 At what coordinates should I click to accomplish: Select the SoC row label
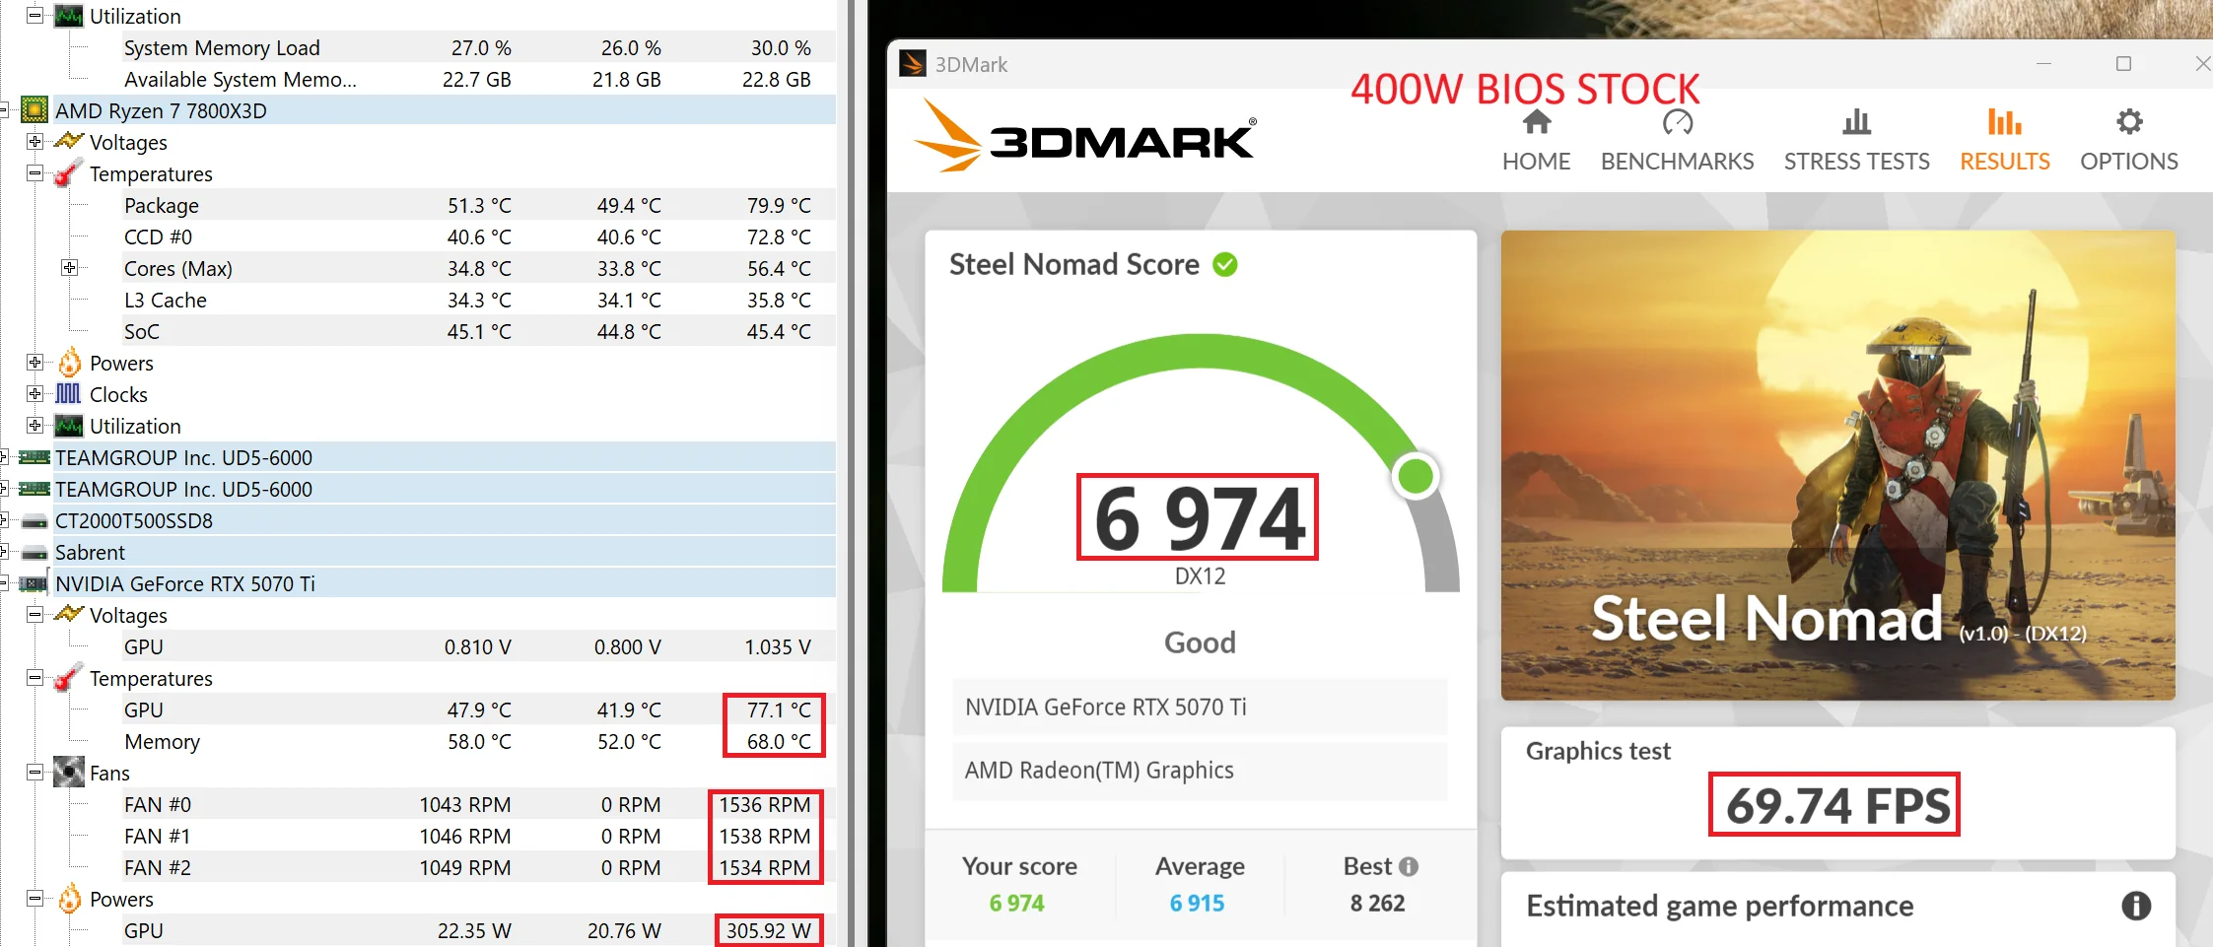click(142, 331)
